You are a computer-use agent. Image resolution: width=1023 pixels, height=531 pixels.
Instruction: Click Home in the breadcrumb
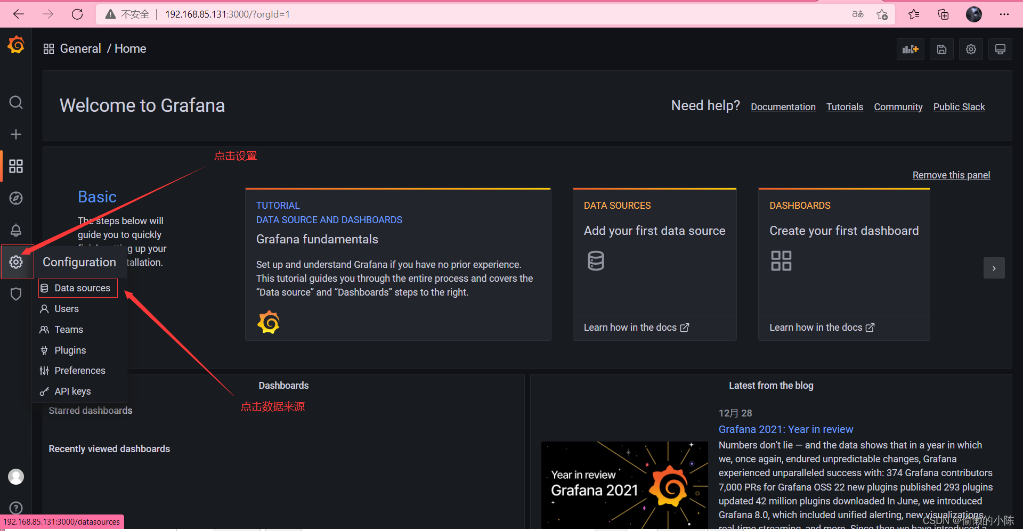130,49
